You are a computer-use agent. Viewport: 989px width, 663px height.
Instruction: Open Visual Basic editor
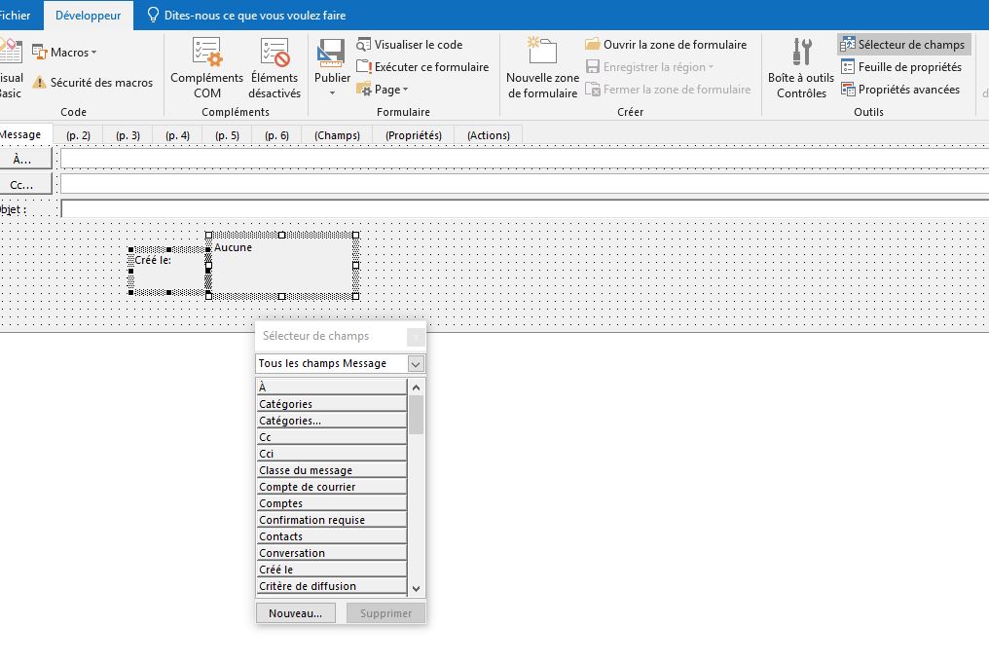(12, 67)
